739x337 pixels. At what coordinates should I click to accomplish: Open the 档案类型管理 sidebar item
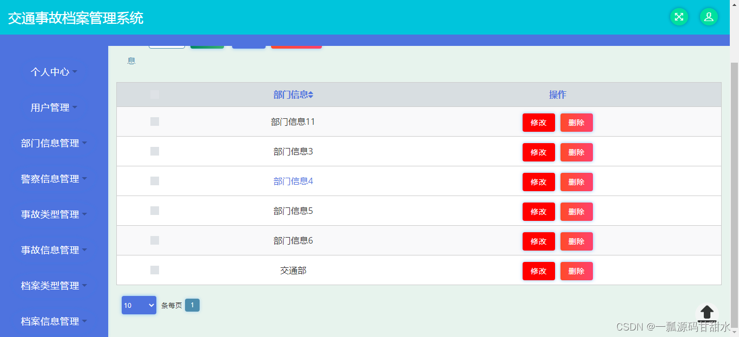[54, 286]
